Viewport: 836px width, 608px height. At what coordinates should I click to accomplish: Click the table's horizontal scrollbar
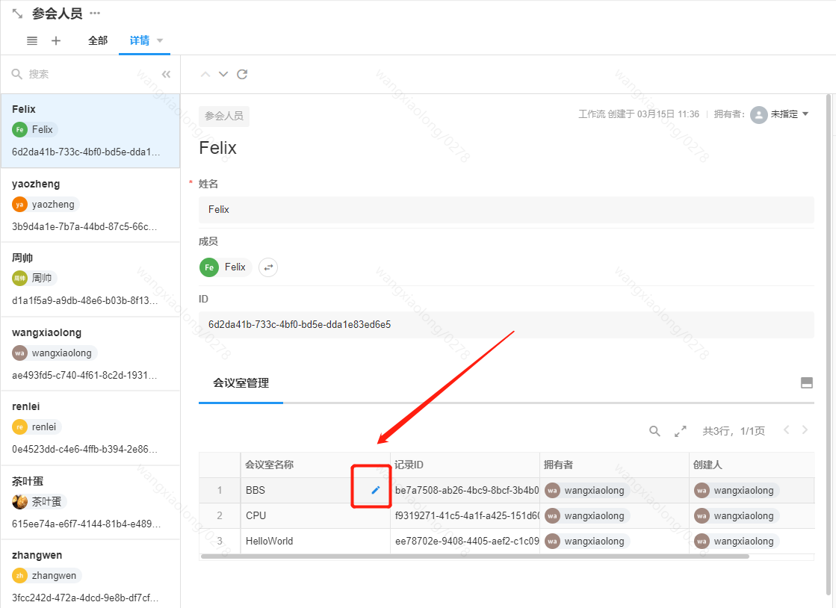(x=474, y=556)
